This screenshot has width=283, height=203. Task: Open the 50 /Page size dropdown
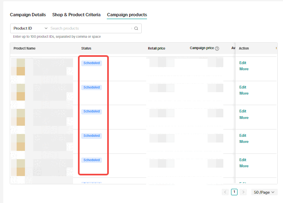(264, 192)
